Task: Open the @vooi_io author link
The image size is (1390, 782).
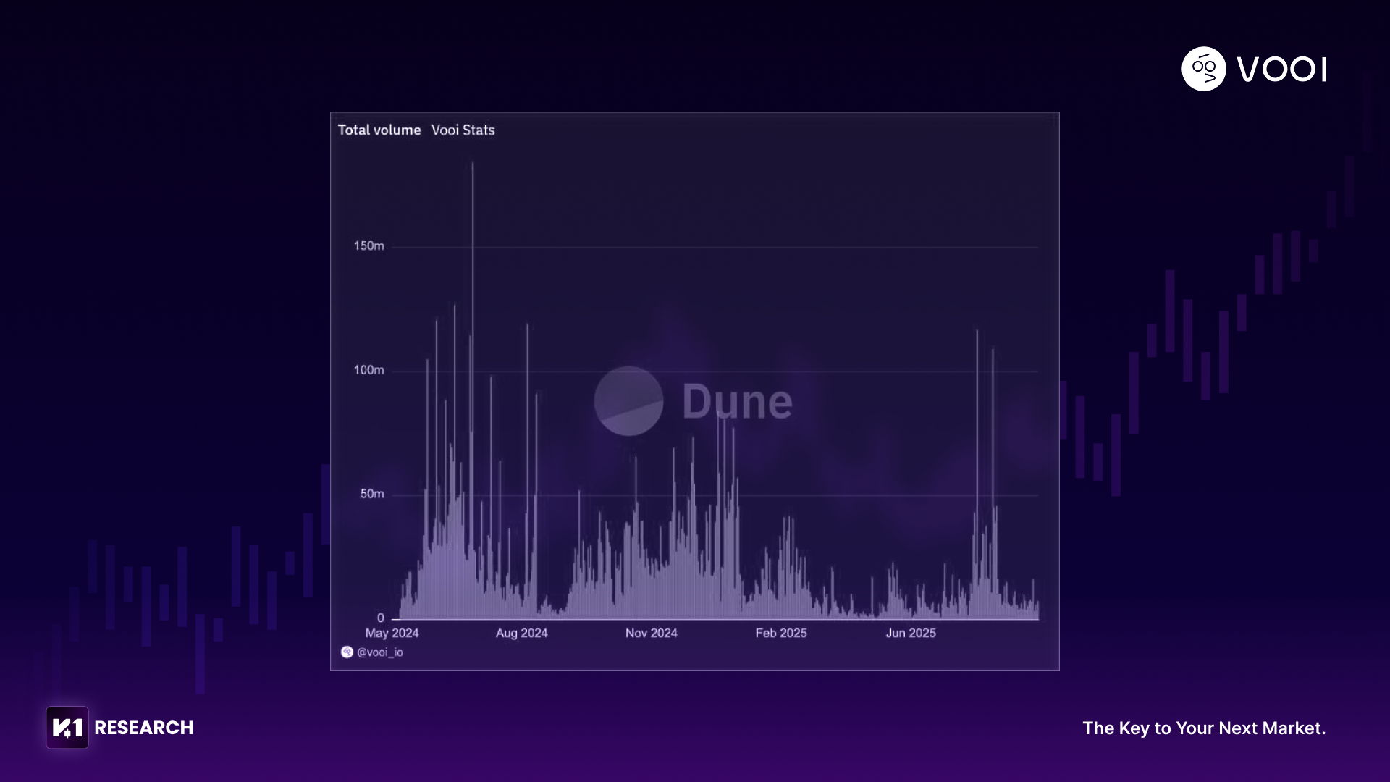Action: [380, 652]
